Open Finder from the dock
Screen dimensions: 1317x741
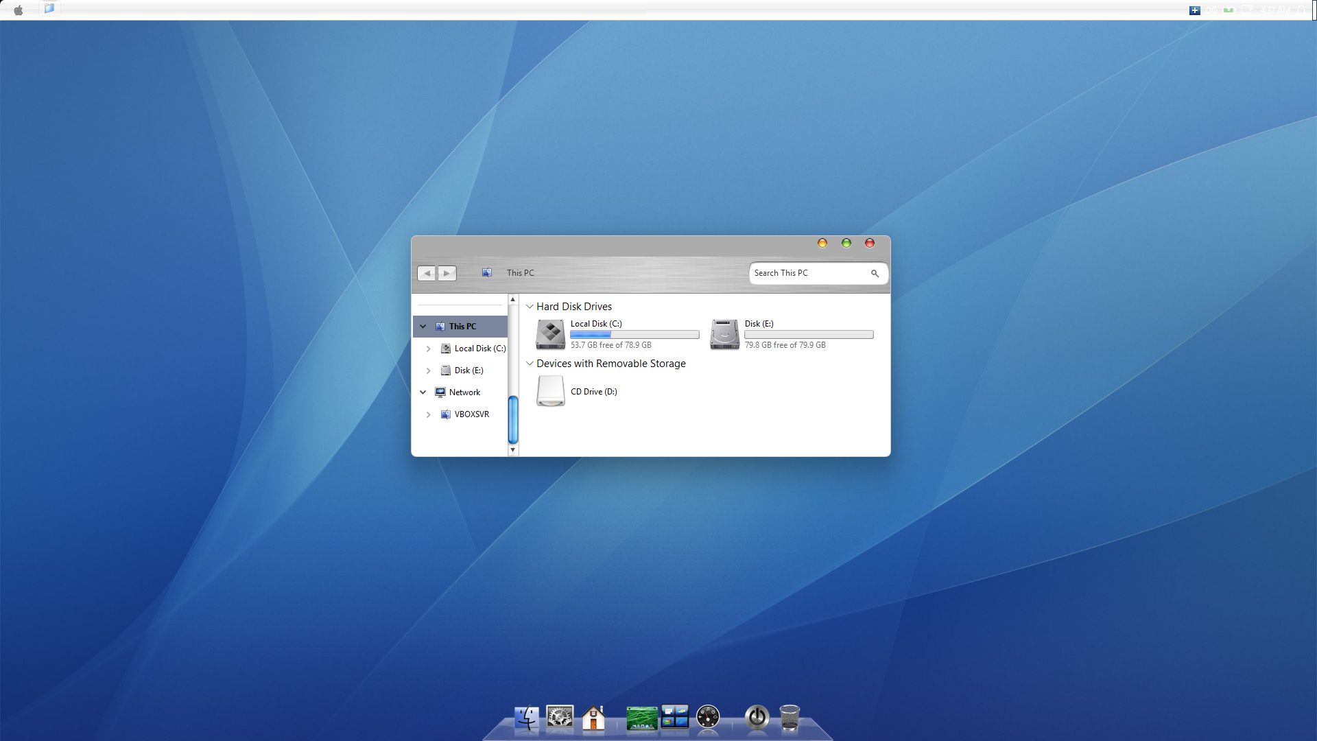click(x=527, y=718)
